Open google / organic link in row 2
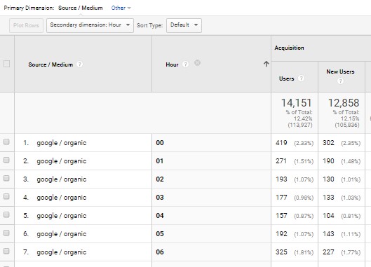Screen dimensions: 371x267 tap(62, 161)
